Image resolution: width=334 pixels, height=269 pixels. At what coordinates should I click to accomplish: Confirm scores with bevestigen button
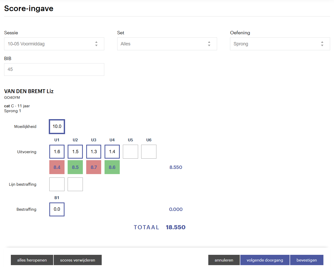pos(306,260)
